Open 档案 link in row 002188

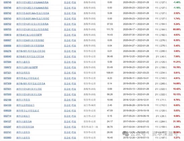coord(74,100)
